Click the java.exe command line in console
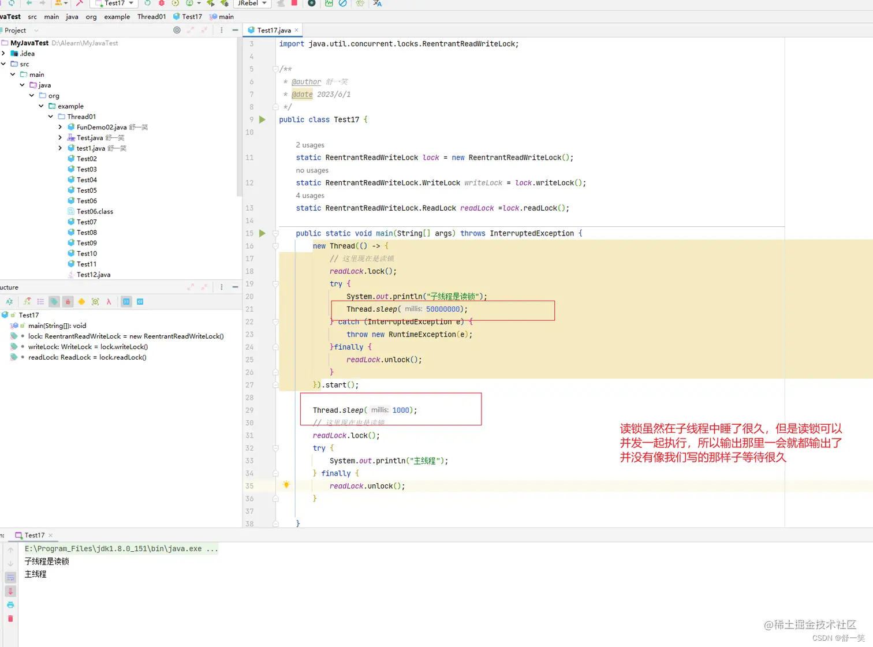The height and width of the screenshot is (647, 873). click(x=121, y=549)
